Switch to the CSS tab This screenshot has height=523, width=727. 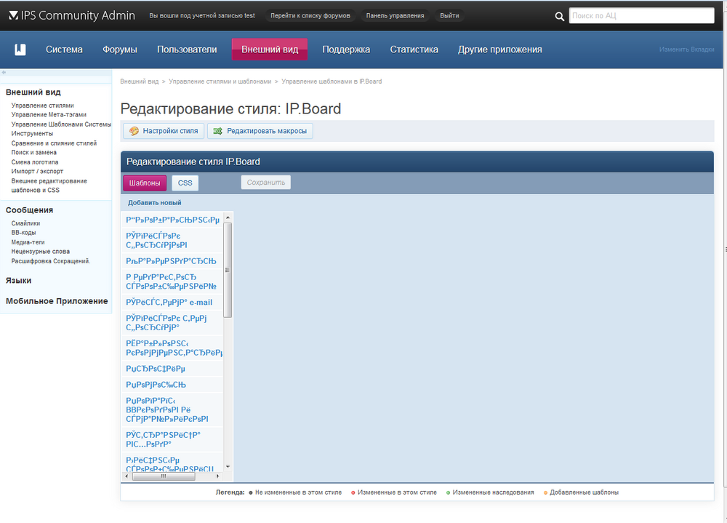(x=185, y=183)
